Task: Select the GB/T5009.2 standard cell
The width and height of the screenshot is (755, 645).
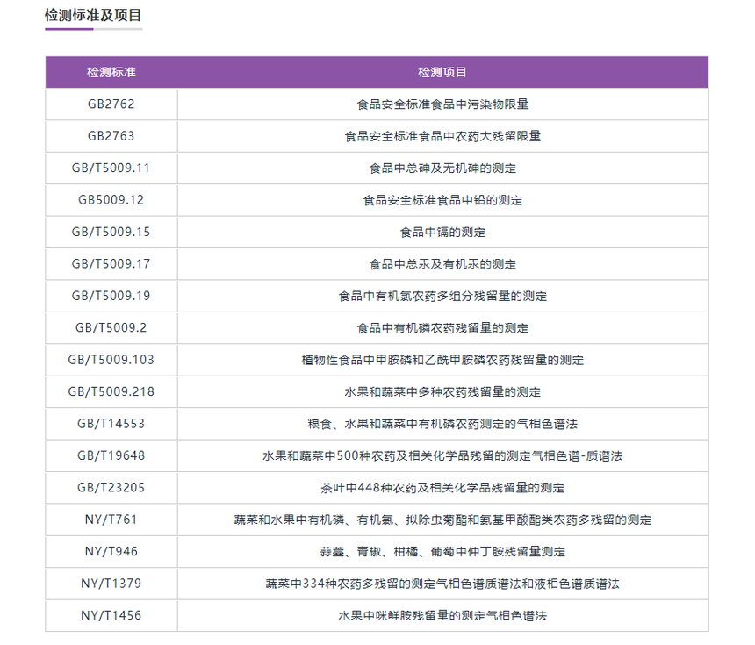Action: [x=111, y=328]
